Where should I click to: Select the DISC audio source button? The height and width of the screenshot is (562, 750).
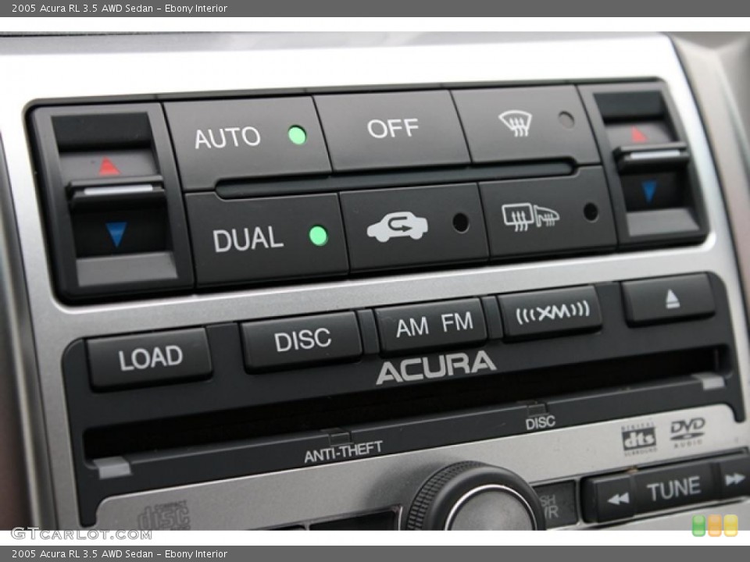pyautogui.click(x=302, y=340)
